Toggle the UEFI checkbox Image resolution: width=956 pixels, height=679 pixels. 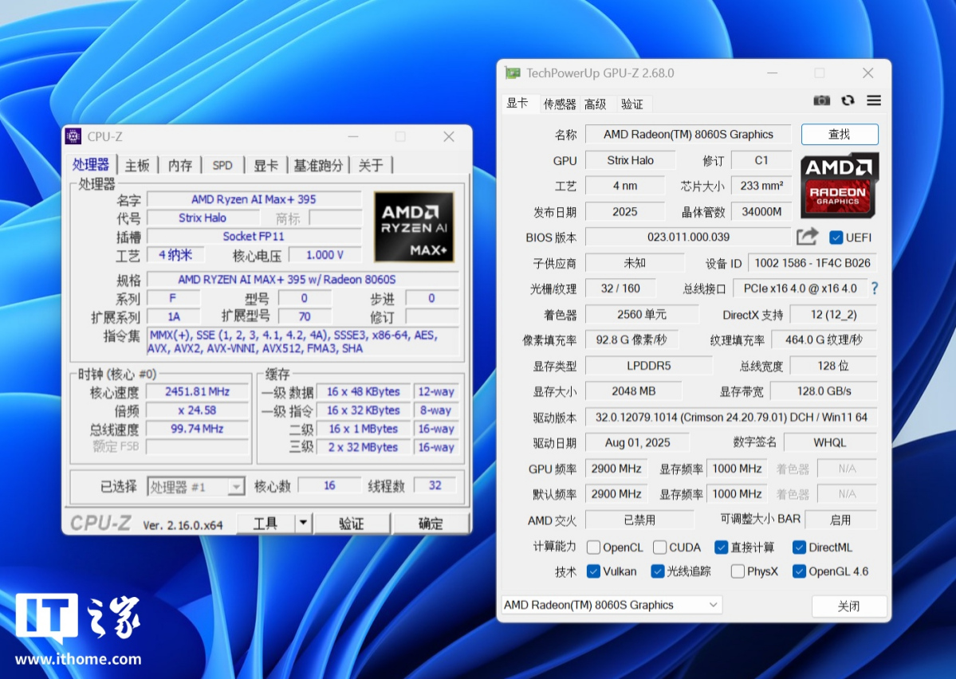tap(836, 237)
